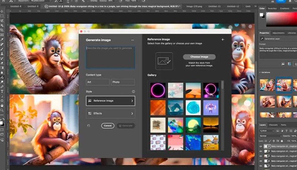
Task: Select the Rectangular Marquee tool
Action: (x=2, y=16)
